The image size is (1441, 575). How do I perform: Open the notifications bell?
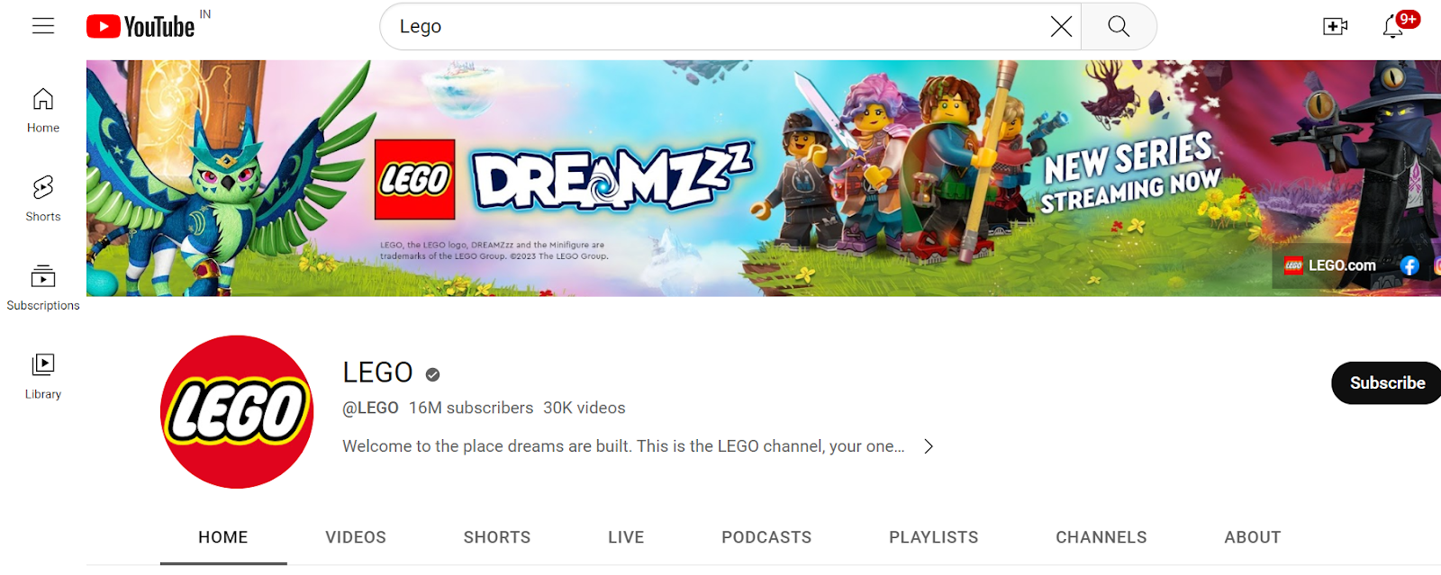click(x=1392, y=26)
